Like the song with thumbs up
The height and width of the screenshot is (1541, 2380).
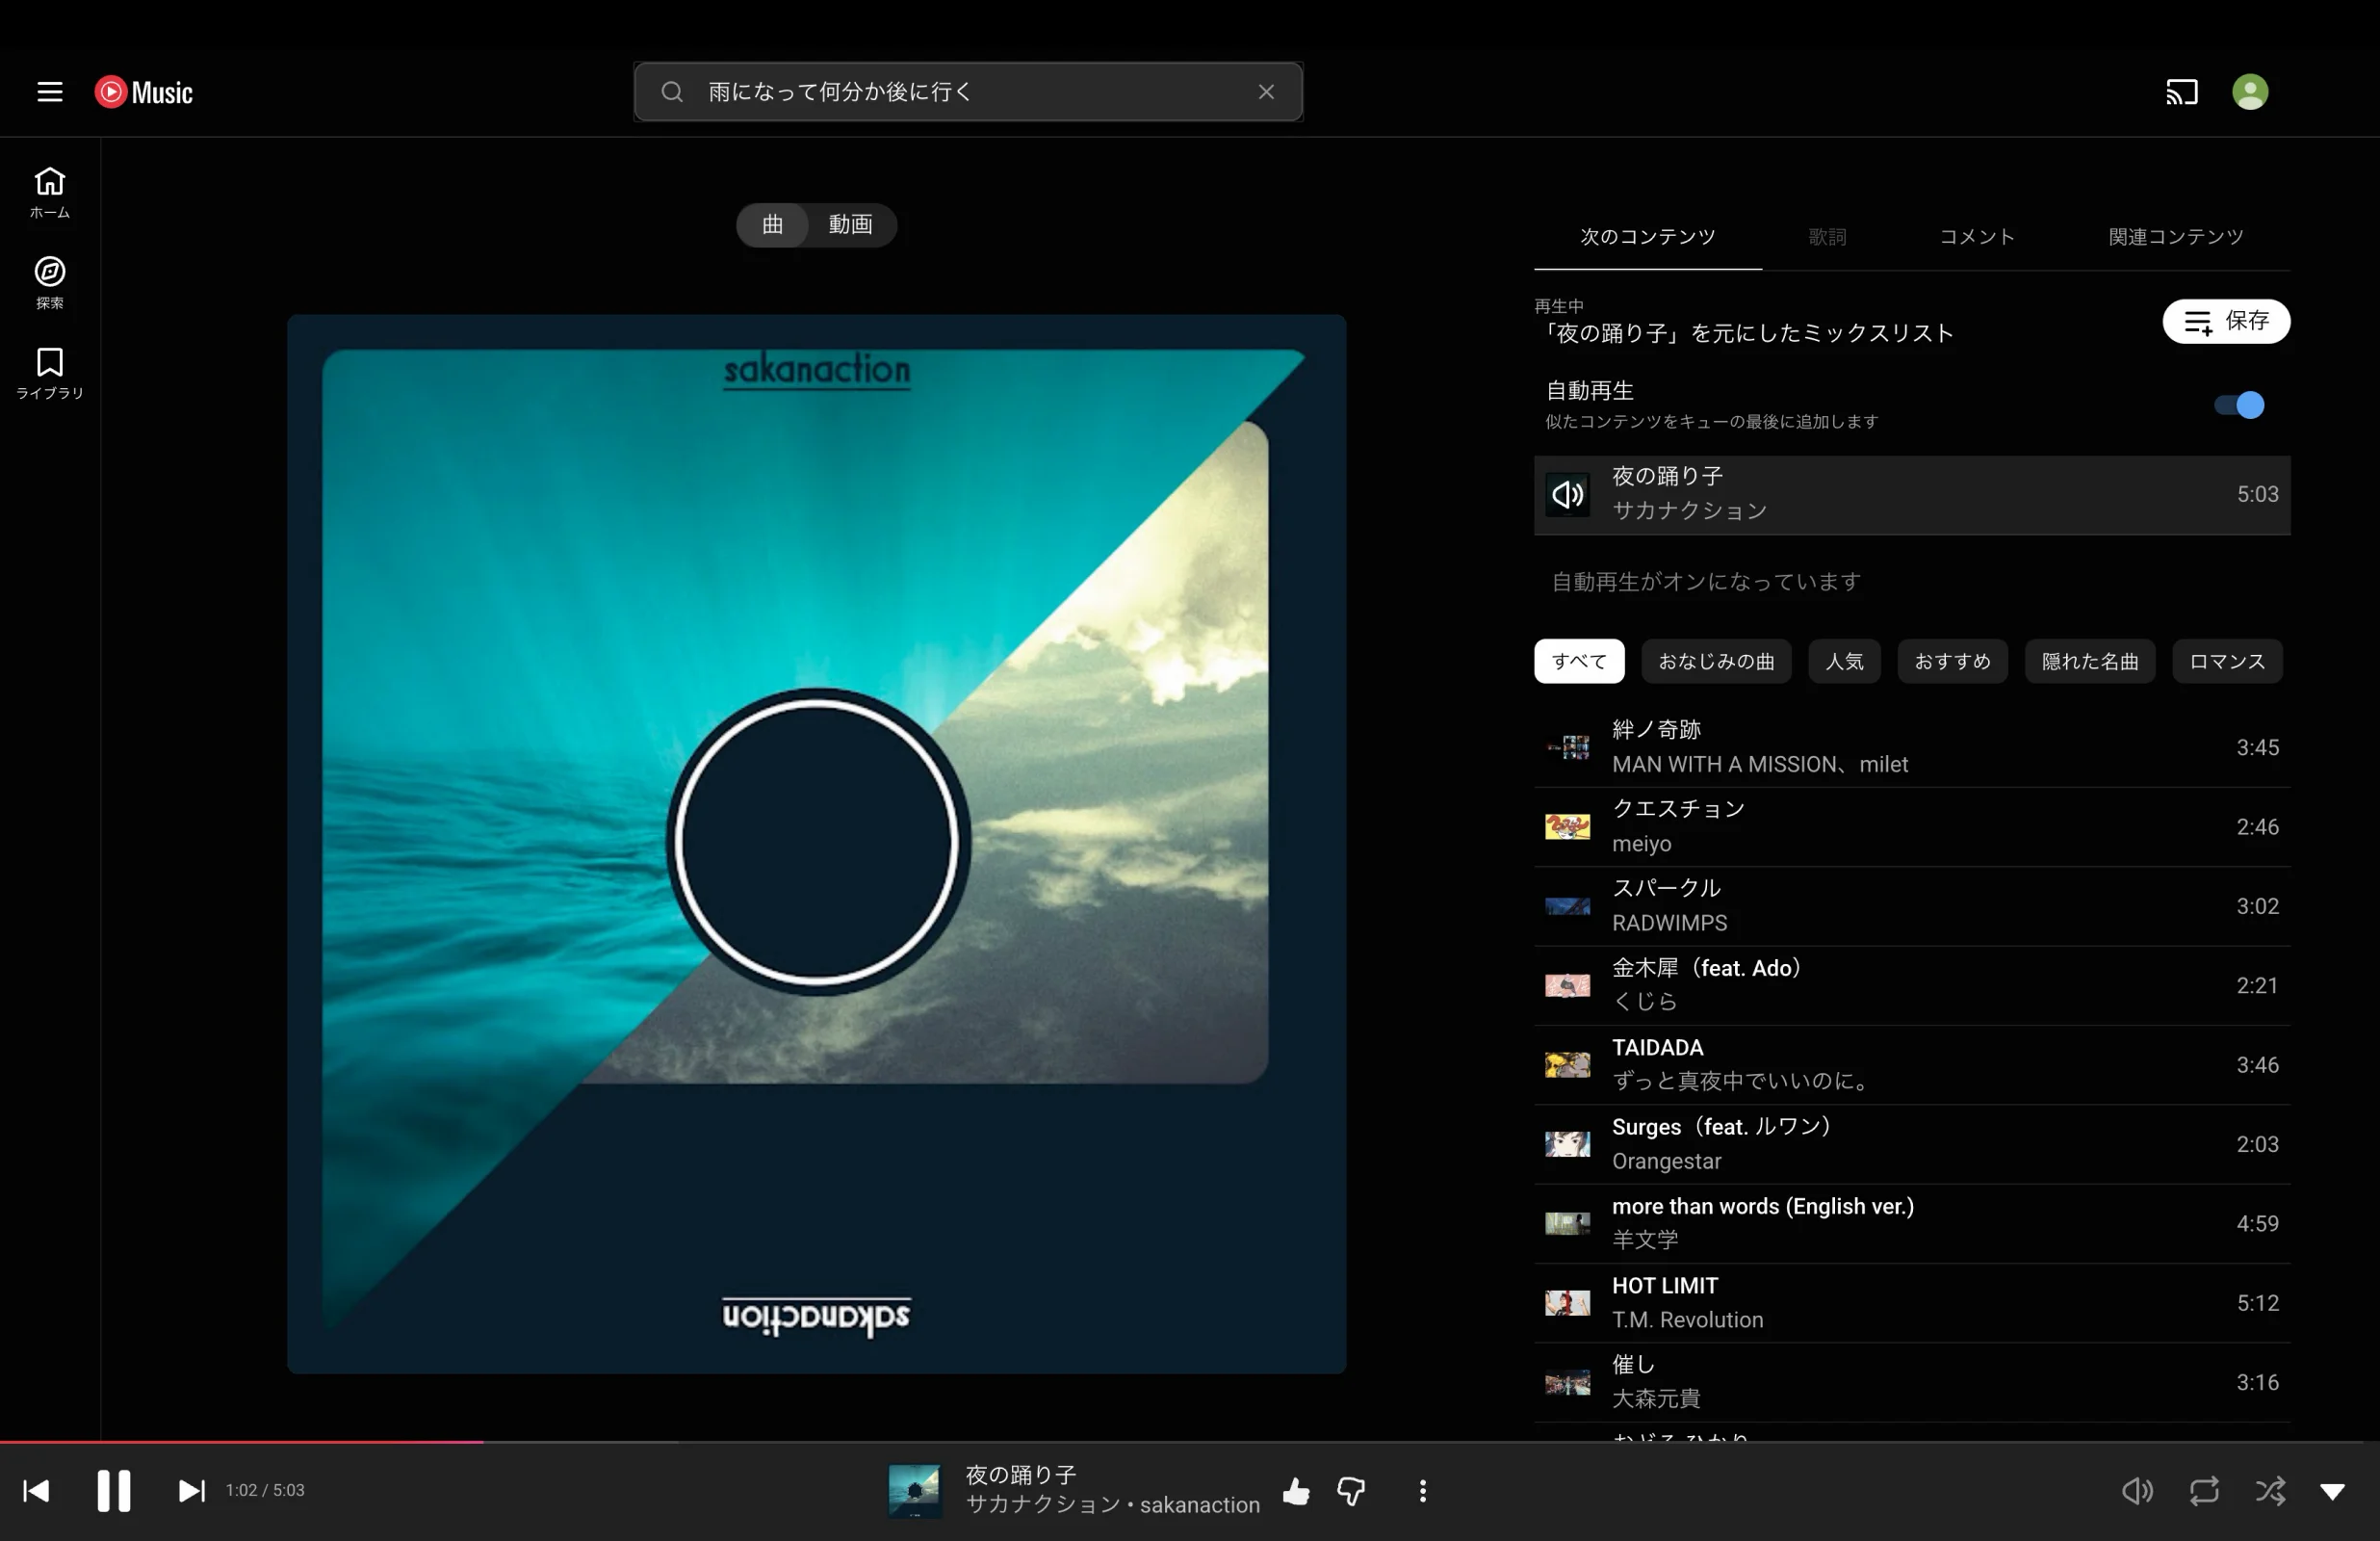tap(1296, 1491)
